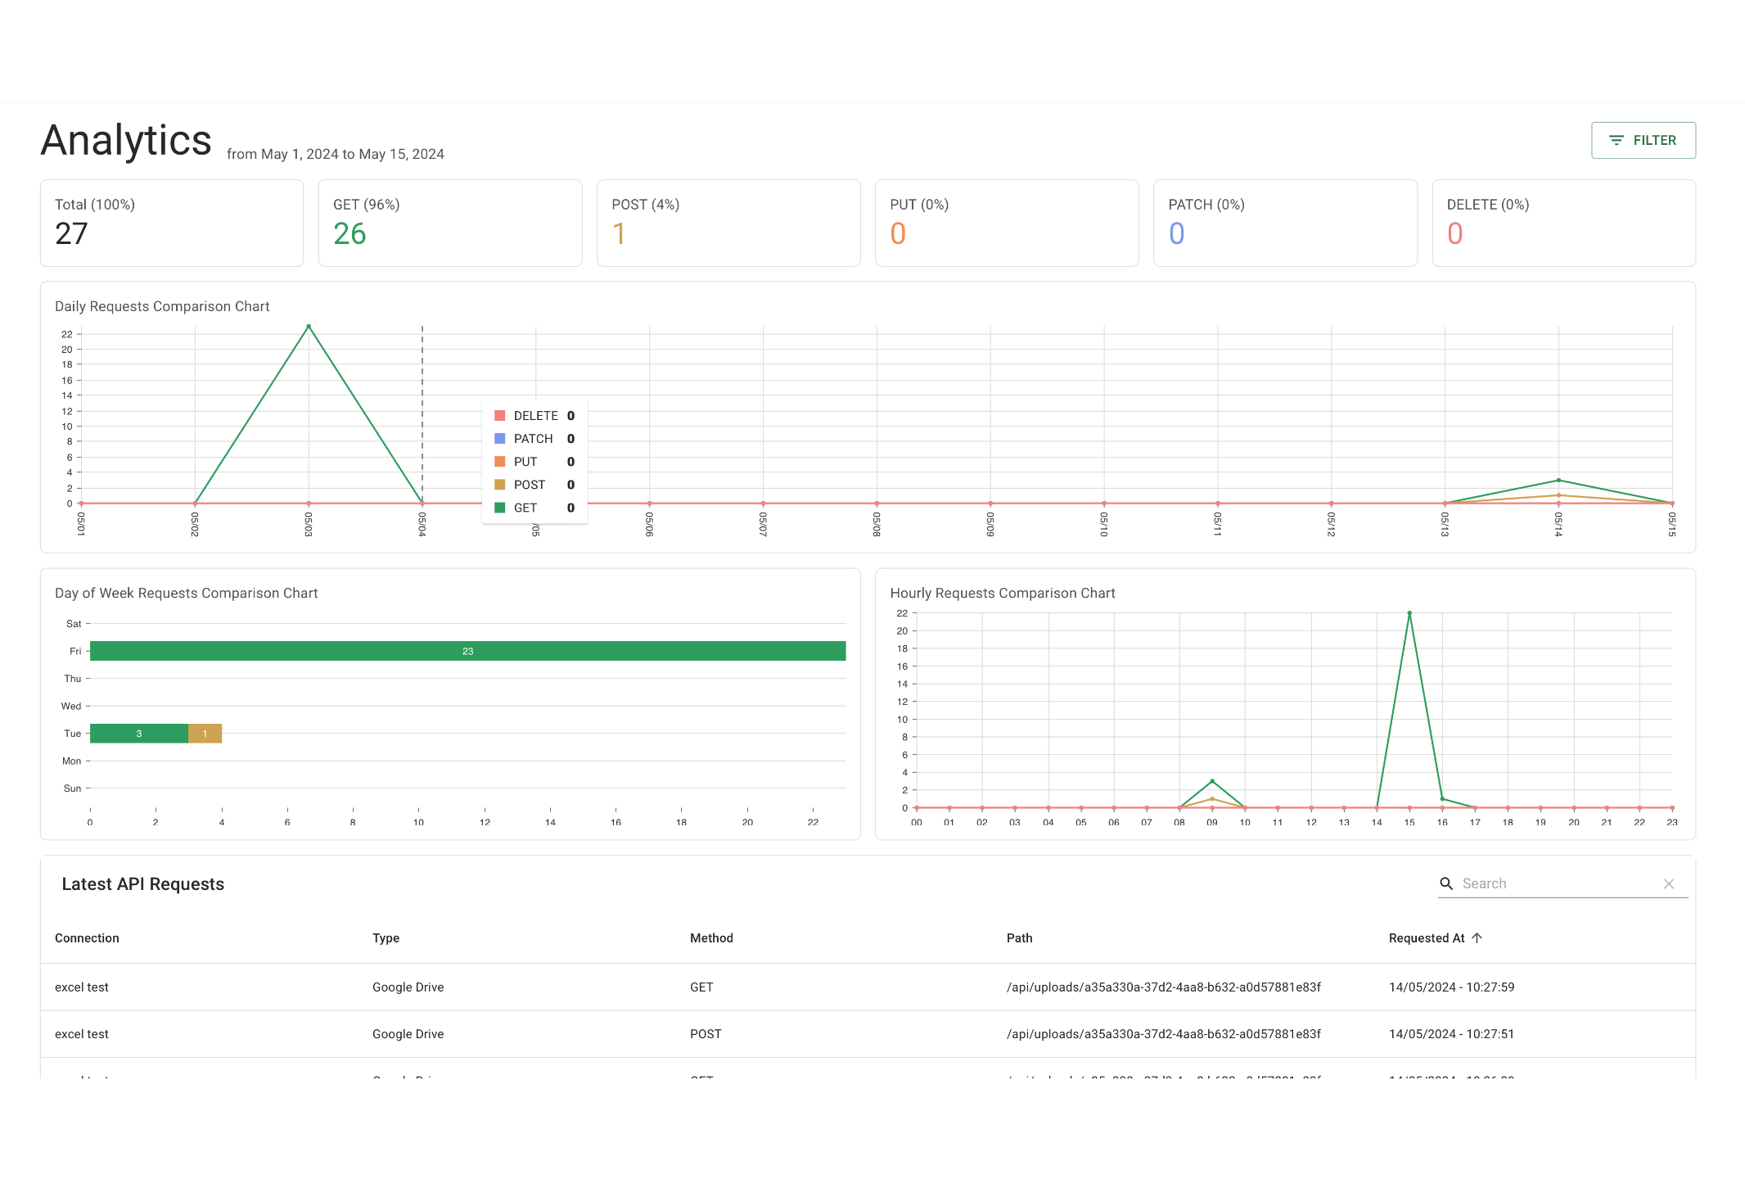Image resolution: width=1745 pixels, height=1179 pixels.
Task: Select the POST (4%) stat card
Action: (x=728, y=222)
